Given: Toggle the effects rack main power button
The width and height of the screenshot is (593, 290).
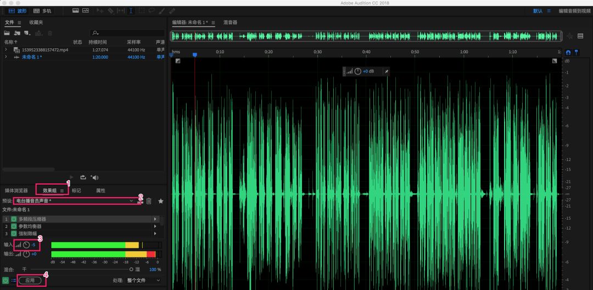Looking at the screenshot, I should pyautogui.click(x=5, y=281).
